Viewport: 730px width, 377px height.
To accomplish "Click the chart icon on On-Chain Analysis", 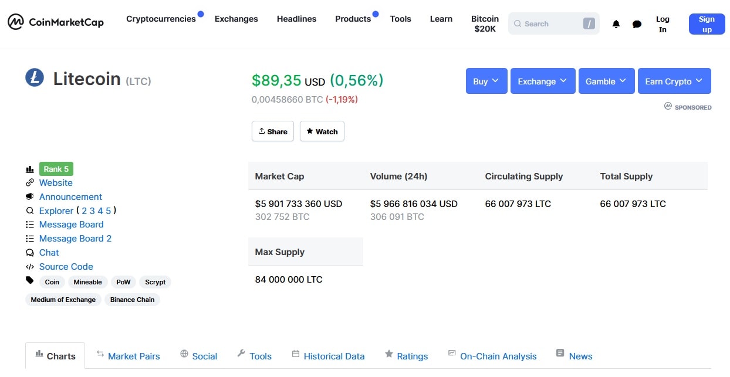I will (x=452, y=354).
